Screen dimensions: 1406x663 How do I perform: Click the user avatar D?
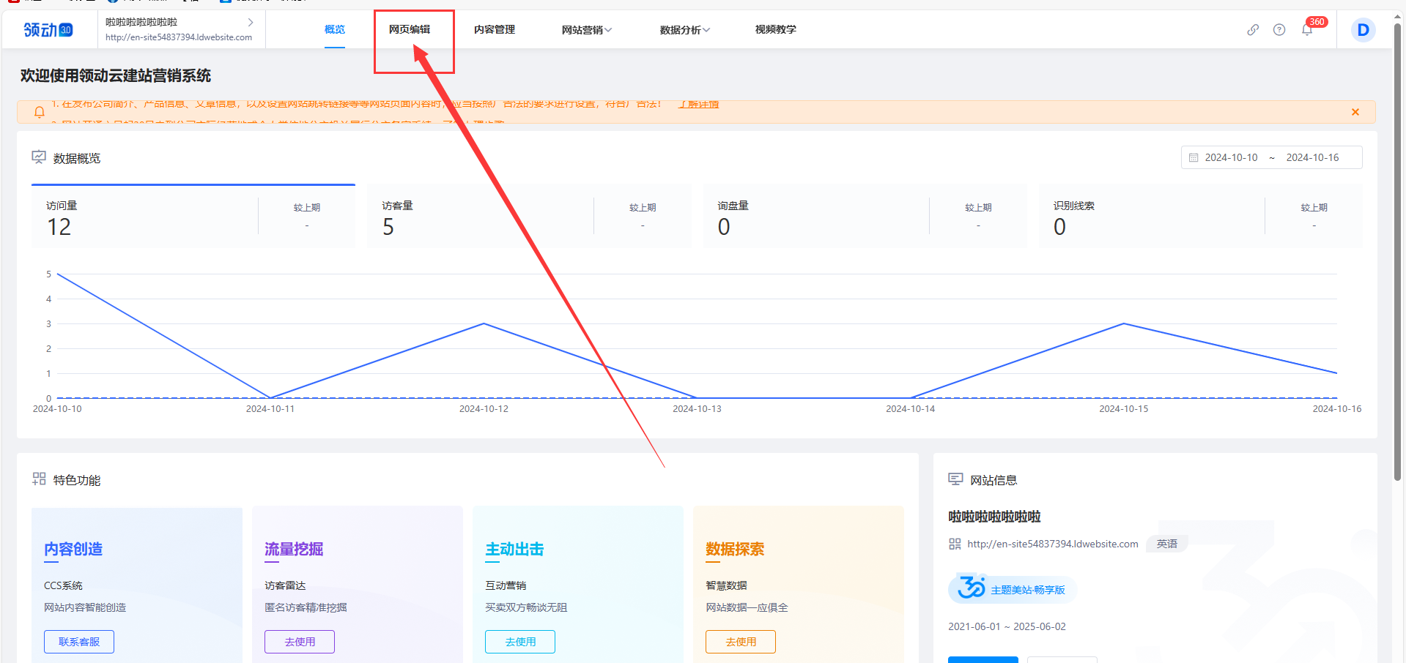point(1362,30)
